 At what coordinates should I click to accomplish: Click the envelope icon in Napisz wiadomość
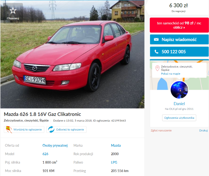(x=156, y=40)
